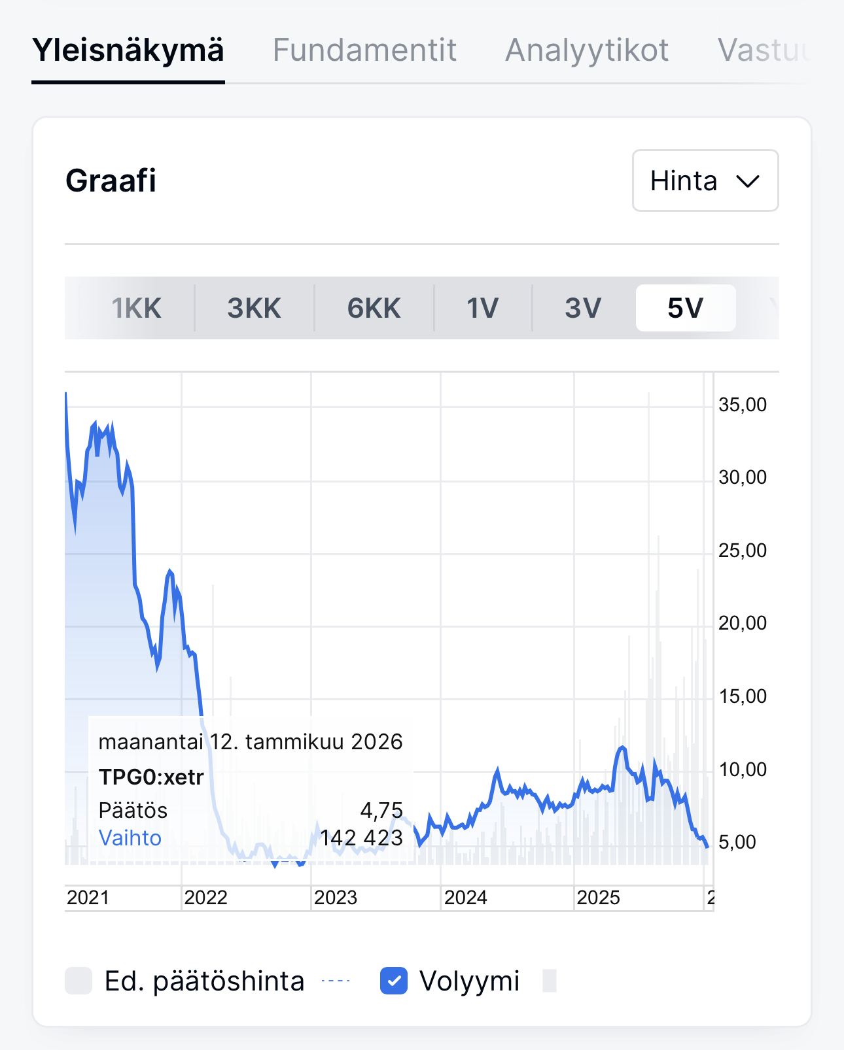Click the Ed. päätöshinta legend label
Screen dimensions: 844x1050
click(204, 981)
